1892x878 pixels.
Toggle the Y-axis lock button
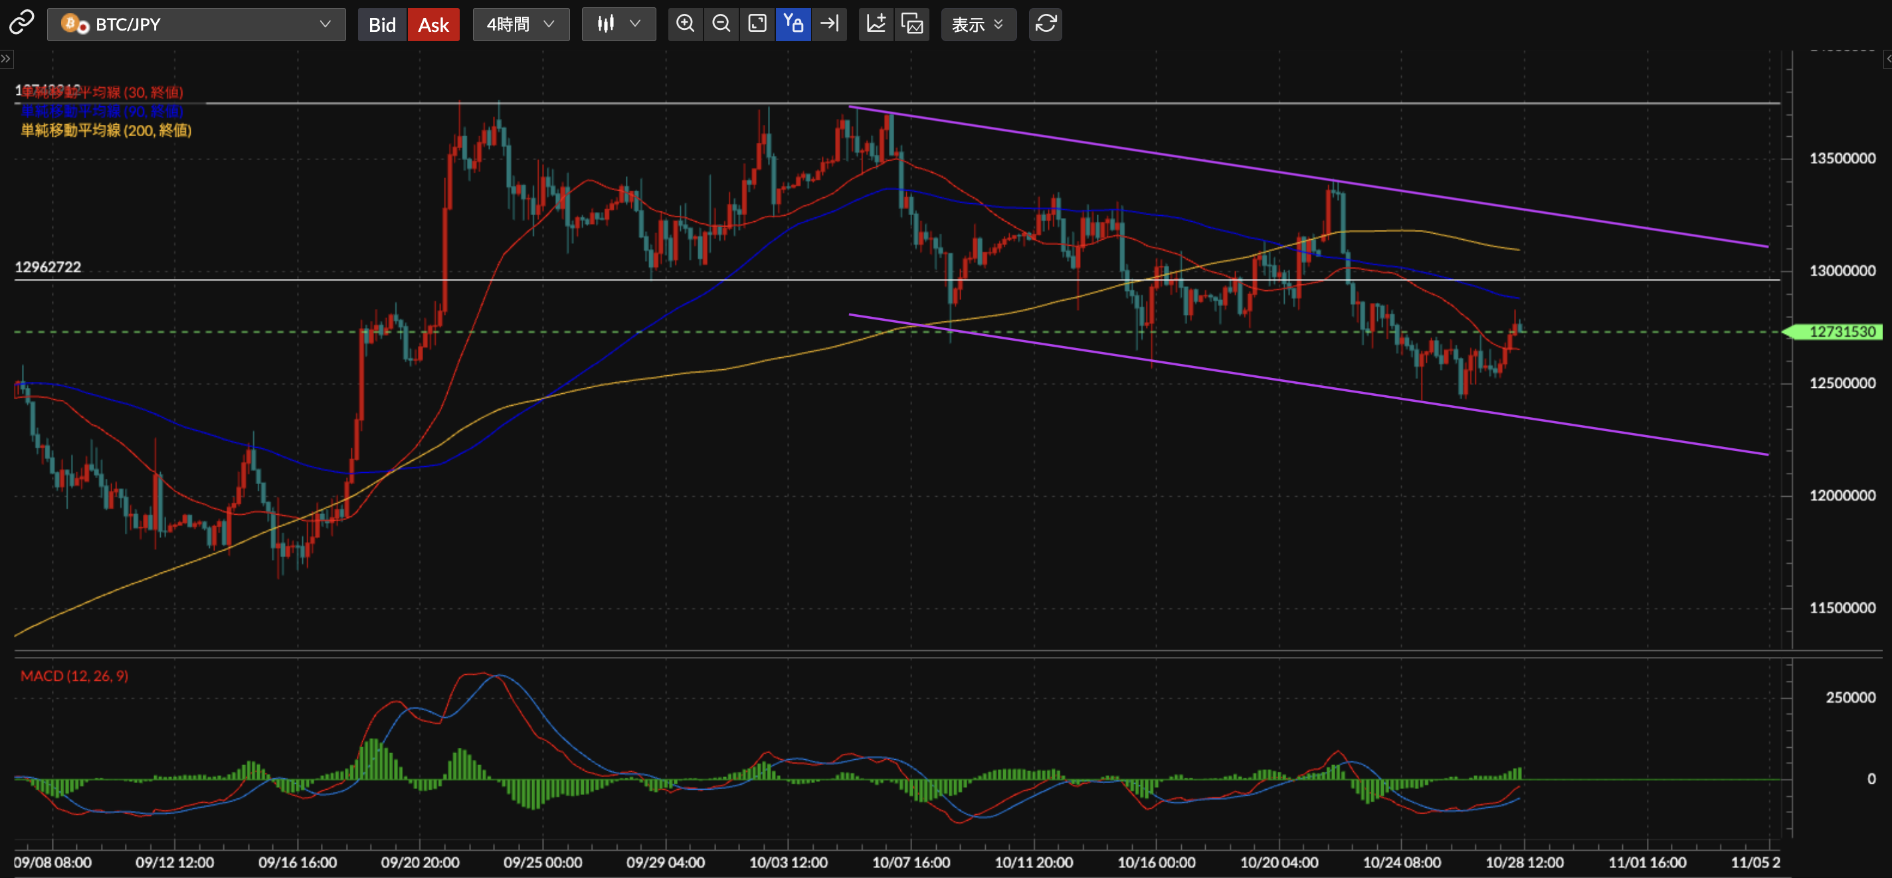793,24
